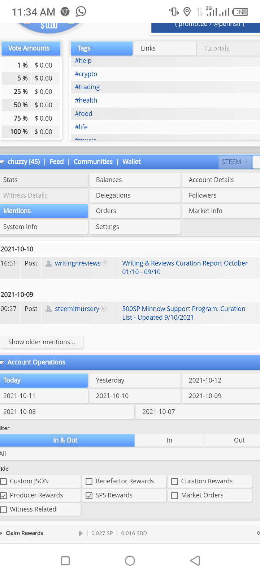
Task: Open the #health tag link
Action: (86, 100)
